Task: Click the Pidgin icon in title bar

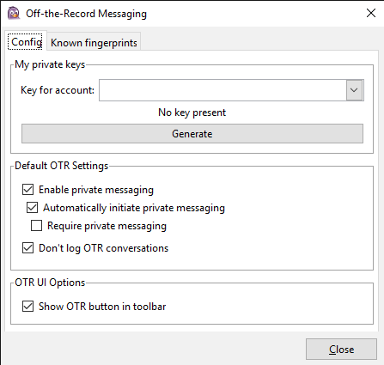Action: tap(14, 13)
